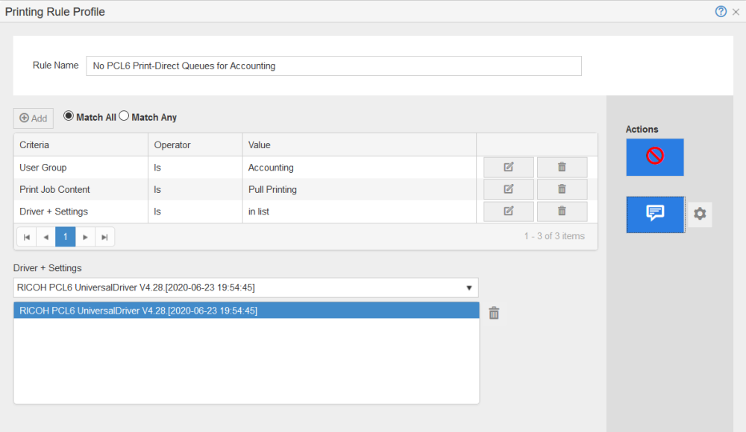Click the notify message action button

(x=654, y=214)
